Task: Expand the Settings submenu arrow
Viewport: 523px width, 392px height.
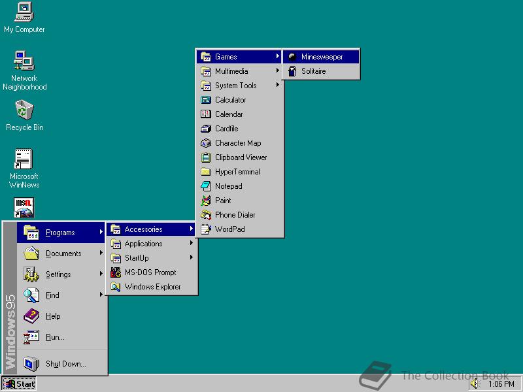Action: click(x=101, y=274)
